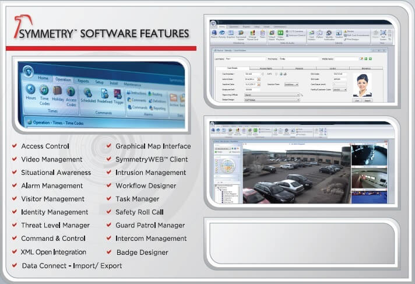Open the Biometrics tab

click(x=366, y=68)
